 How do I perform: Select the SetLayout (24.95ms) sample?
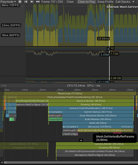(100, 127)
